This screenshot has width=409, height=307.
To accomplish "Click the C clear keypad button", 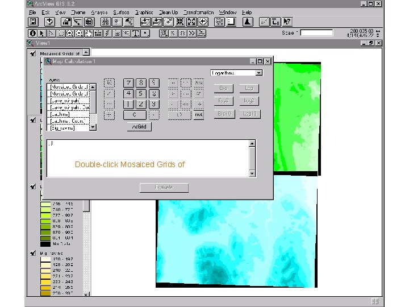I will tap(135, 115).
